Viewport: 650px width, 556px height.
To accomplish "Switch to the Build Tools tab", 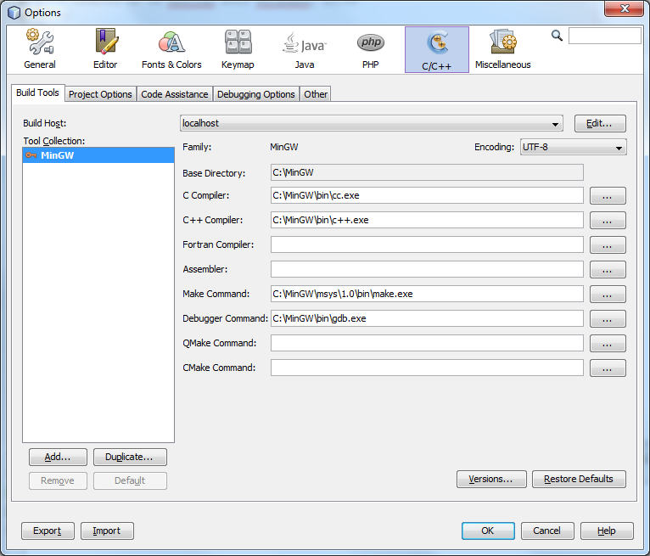I will pyautogui.click(x=37, y=93).
